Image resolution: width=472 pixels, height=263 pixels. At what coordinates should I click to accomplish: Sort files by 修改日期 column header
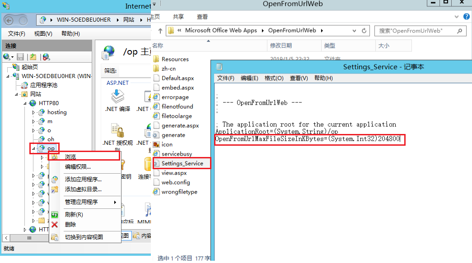point(294,46)
